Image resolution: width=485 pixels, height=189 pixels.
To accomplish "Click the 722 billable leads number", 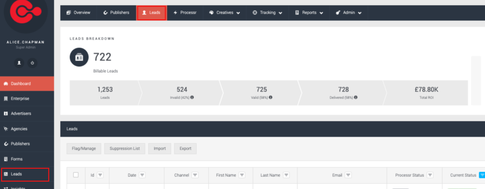I will coord(102,57).
